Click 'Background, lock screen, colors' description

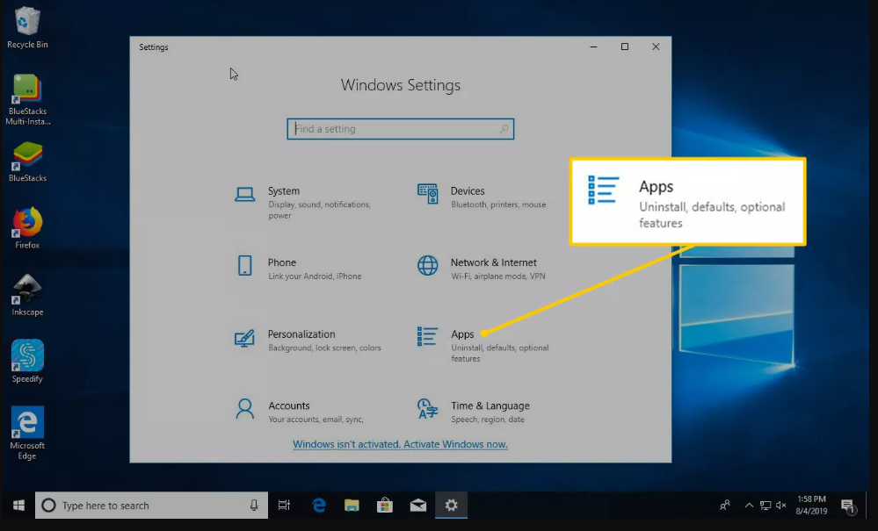[x=324, y=348]
